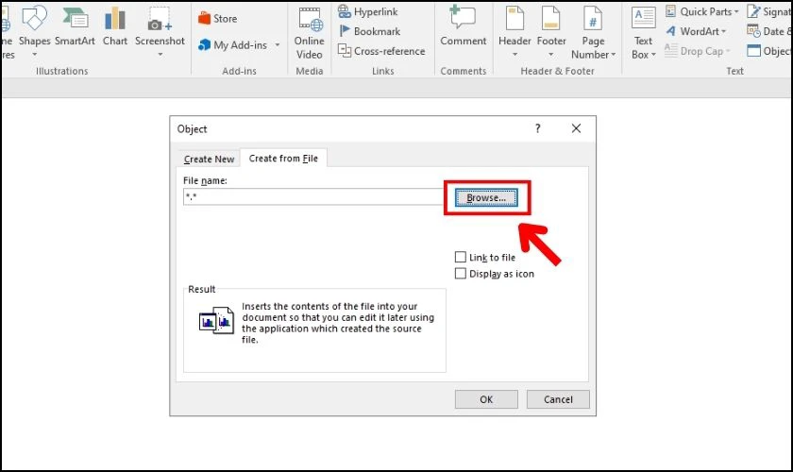Click the Object button in ribbon
The image size is (793, 472).
tap(769, 51)
